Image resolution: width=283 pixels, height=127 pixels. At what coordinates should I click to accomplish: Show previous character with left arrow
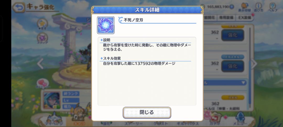click(x=40, y=63)
